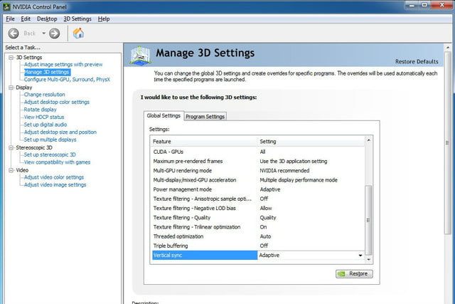This screenshot has height=304, width=455.
Task: Click the Forward arrow button
Action: (55, 33)
